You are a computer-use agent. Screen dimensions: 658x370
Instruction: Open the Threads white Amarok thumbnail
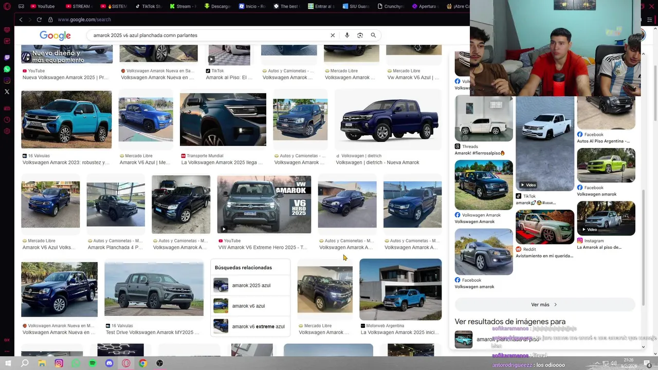[x=484, y=119]
